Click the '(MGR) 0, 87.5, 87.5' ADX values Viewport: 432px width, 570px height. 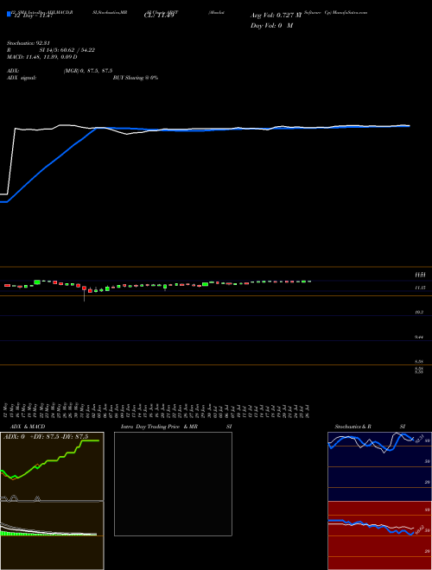pyautogui.click(x=88, y=71)
